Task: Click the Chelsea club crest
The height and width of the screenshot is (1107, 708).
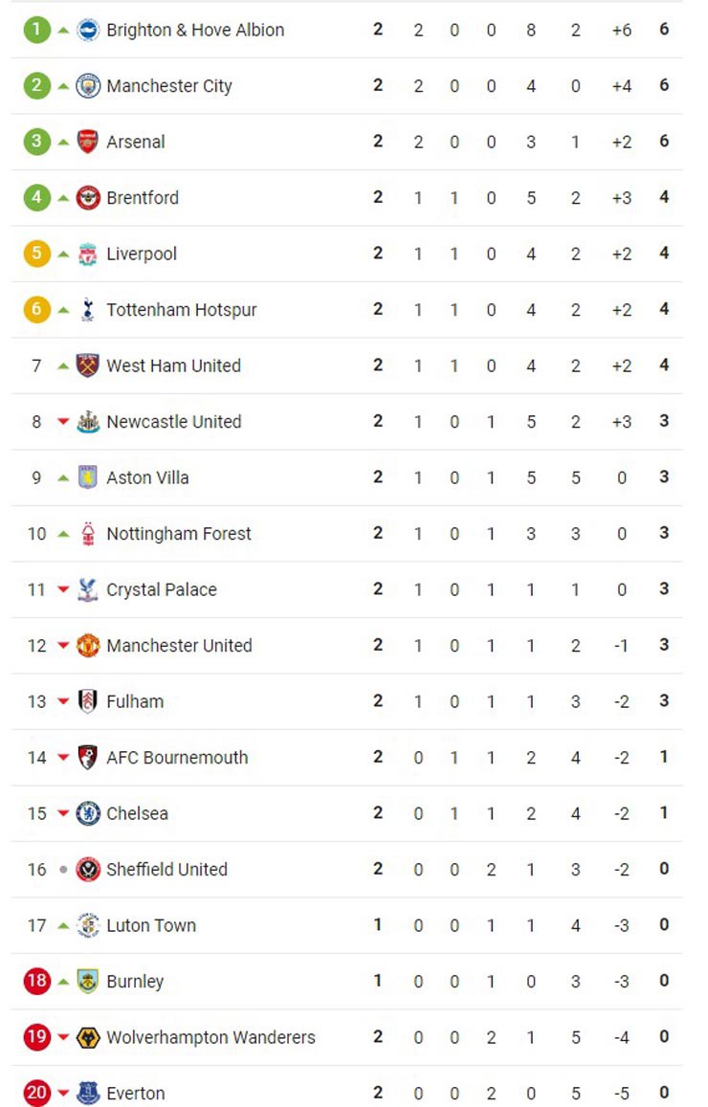Action: [x=88, y=813]
